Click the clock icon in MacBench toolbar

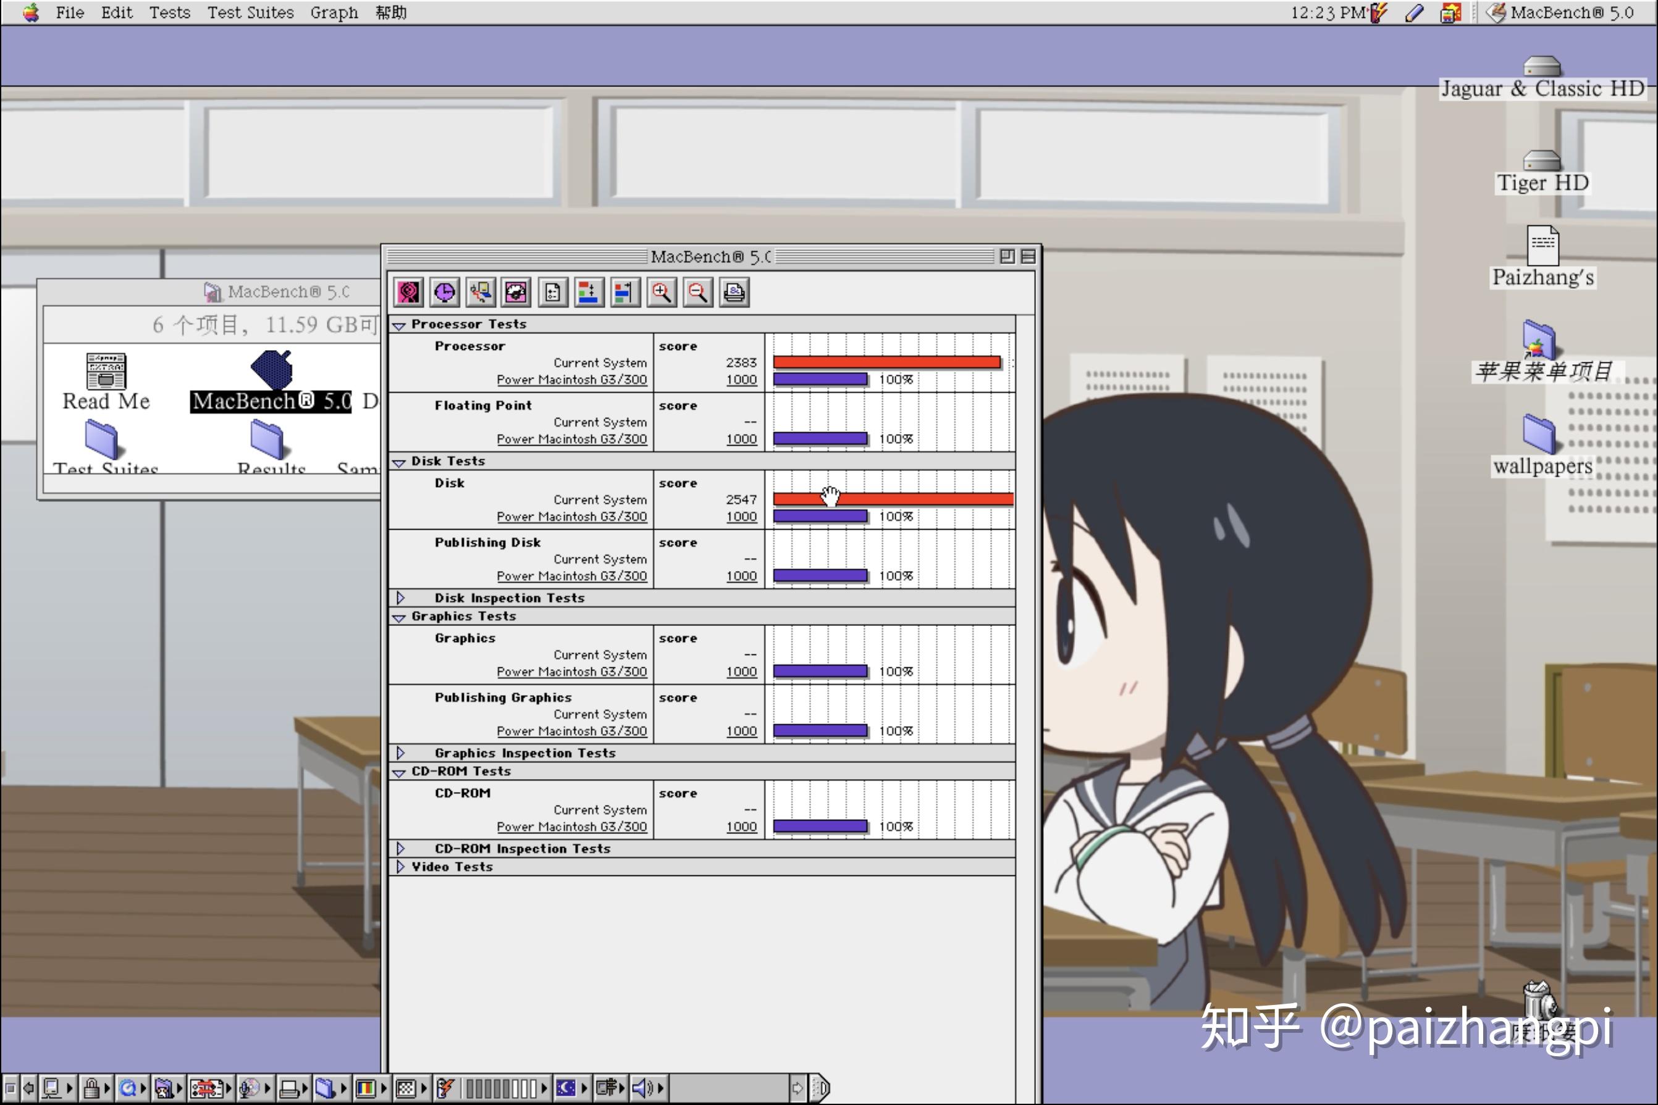[x=444, y=293]
